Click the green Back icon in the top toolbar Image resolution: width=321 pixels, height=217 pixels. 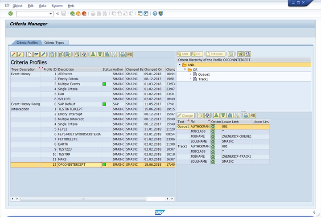(x=72, y=14)
